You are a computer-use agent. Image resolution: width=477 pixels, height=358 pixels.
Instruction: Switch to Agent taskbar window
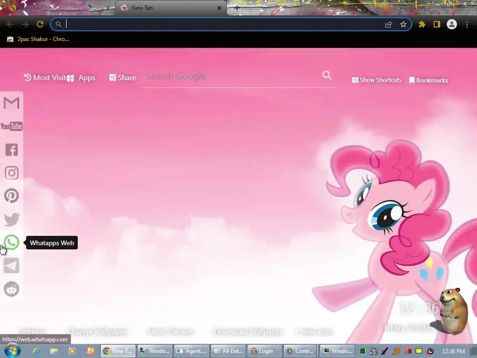pos(191,351)
